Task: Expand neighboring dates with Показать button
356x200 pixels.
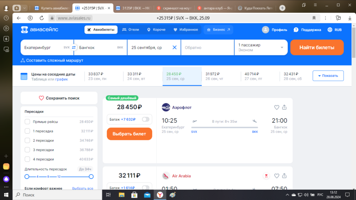Action: pyautogui.click(x=328, y=76)
